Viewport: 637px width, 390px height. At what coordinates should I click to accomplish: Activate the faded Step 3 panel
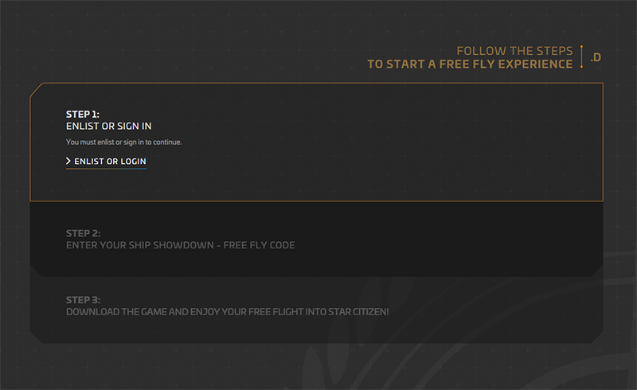point(316,310)
